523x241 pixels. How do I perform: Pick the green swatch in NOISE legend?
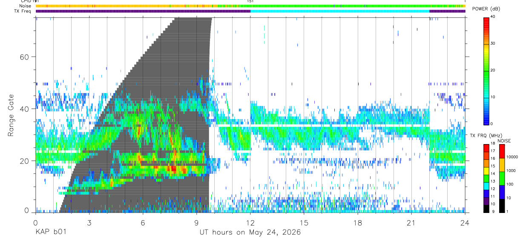tap(502, 178)
